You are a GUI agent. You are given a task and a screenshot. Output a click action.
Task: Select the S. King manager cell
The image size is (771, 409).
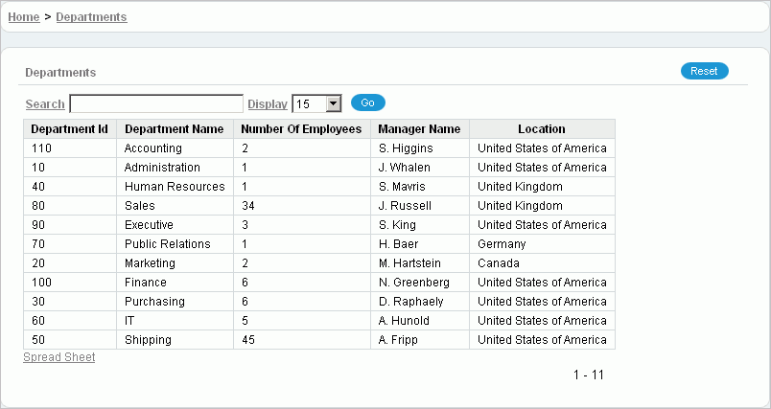point(399,225)
